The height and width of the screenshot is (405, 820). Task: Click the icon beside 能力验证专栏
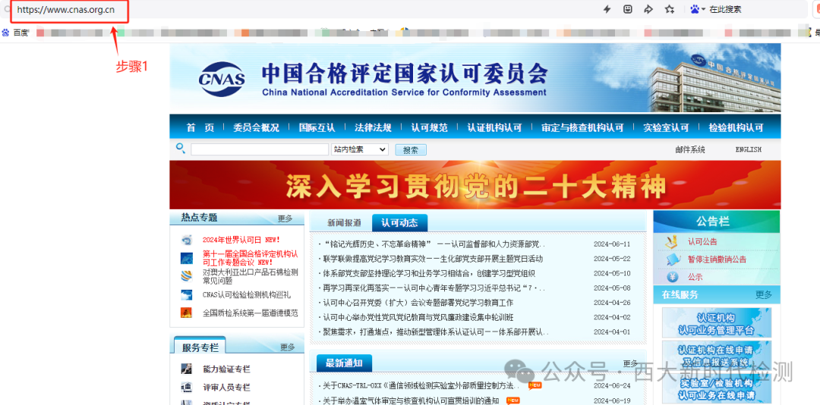186,369
